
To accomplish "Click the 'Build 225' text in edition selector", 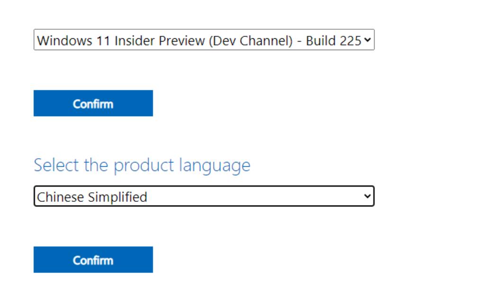I will tap(333, 41).
